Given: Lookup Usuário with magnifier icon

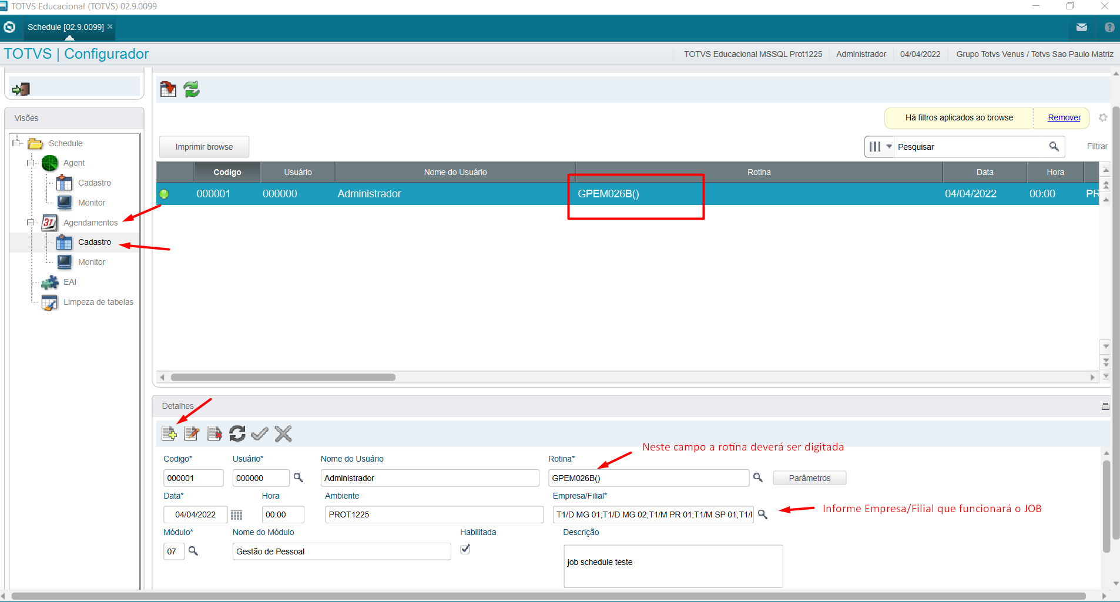Looking at the screenshot, I should 299,477.
